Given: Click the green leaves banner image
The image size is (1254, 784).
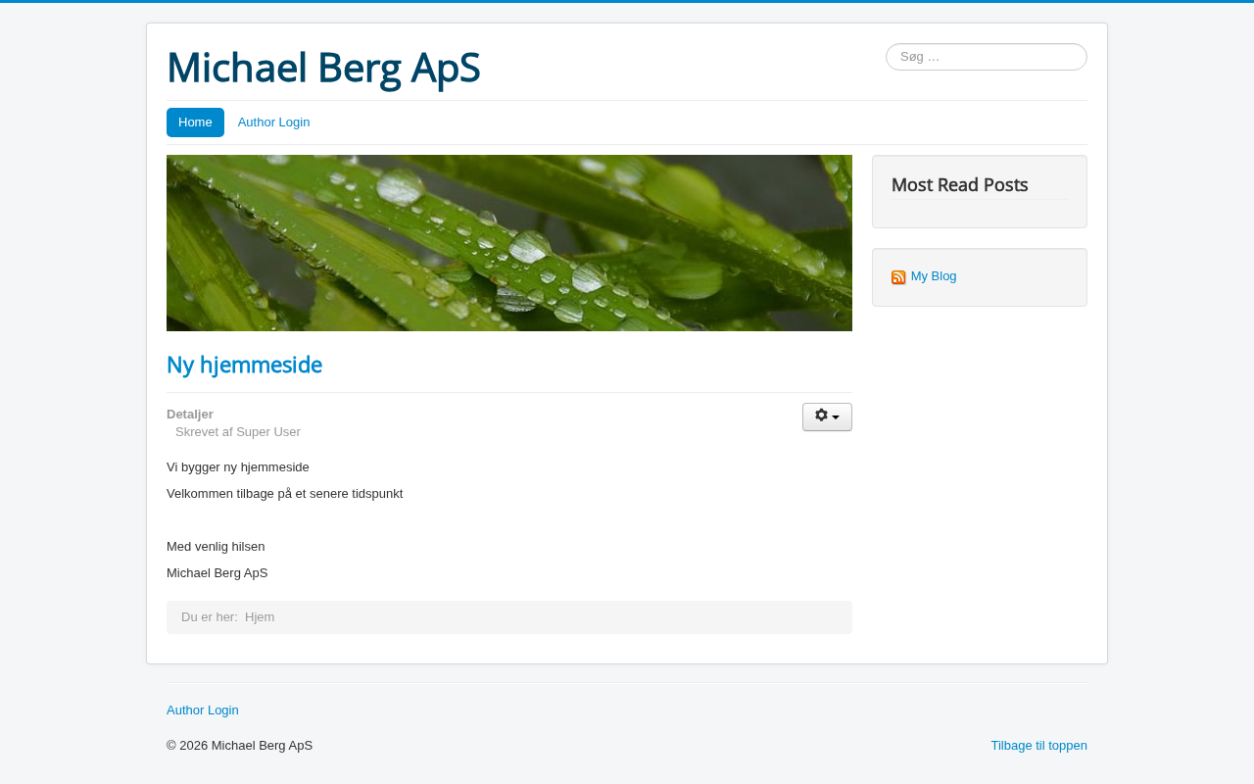Looking at the screenshot, I should 509,243.
